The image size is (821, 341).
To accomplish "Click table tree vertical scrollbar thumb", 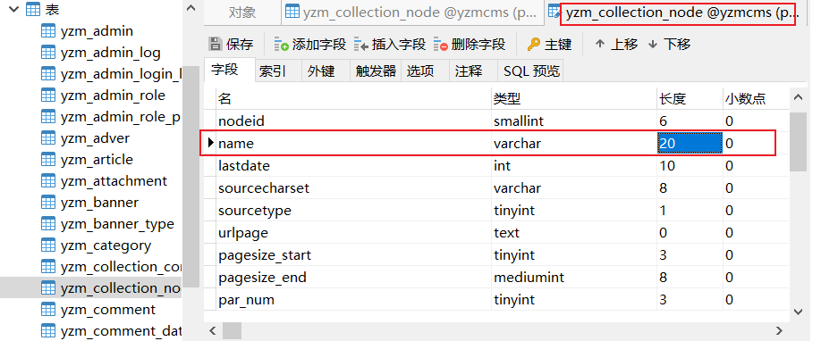I will coord(191,176).
